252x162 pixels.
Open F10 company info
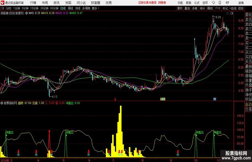218,8
